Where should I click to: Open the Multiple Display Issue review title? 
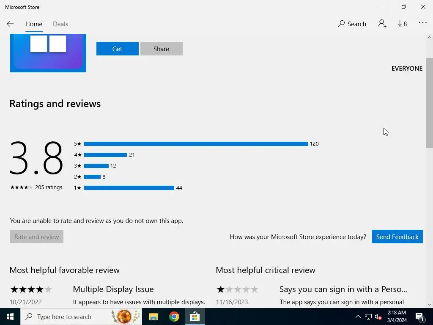[x=113, y=289]
